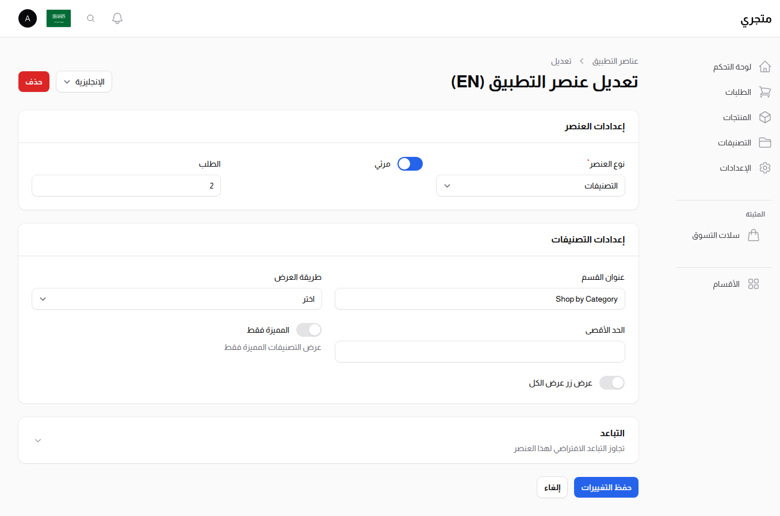Turn on عرض زر عرض الكل toggle
This screenshot has height=516, width=780.
[612, 382]
